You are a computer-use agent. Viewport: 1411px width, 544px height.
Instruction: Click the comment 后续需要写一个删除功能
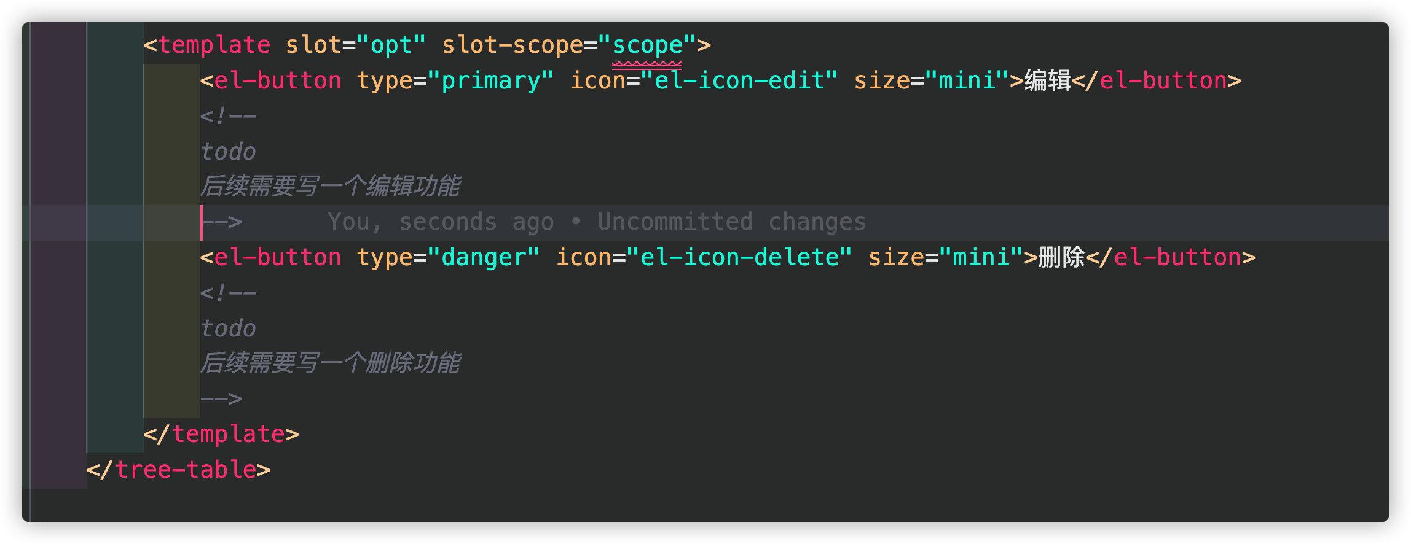pos(331,363)
